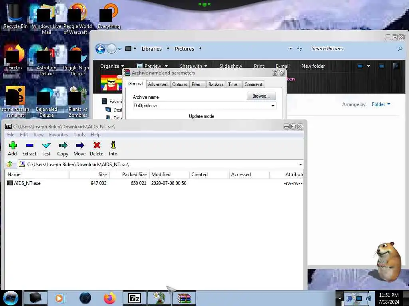Click Slide show in Explorer toolbar
The width and height of the screenshot is (409, 306).
(x=231, y=66)
